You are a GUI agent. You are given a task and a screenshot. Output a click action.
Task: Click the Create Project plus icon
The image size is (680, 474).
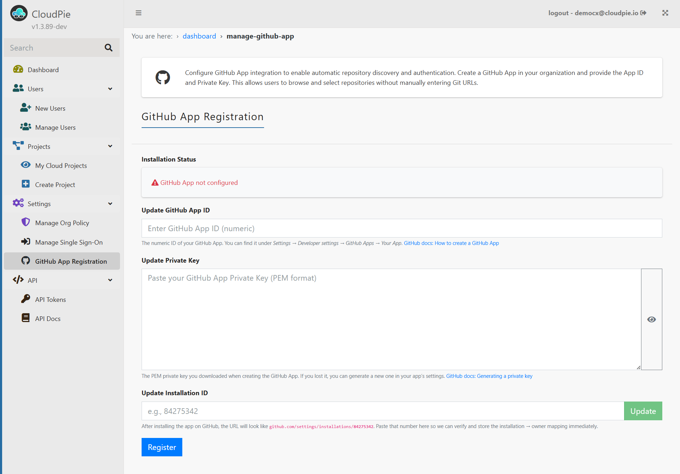pos(25,184)
